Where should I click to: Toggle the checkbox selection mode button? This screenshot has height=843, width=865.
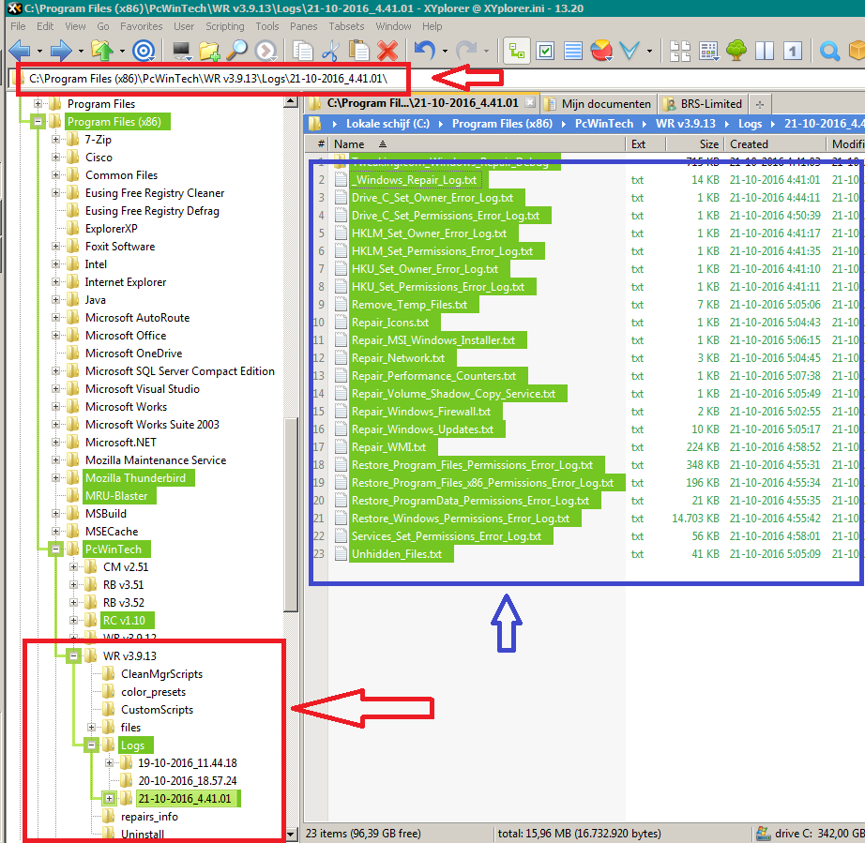click(545, 51)
